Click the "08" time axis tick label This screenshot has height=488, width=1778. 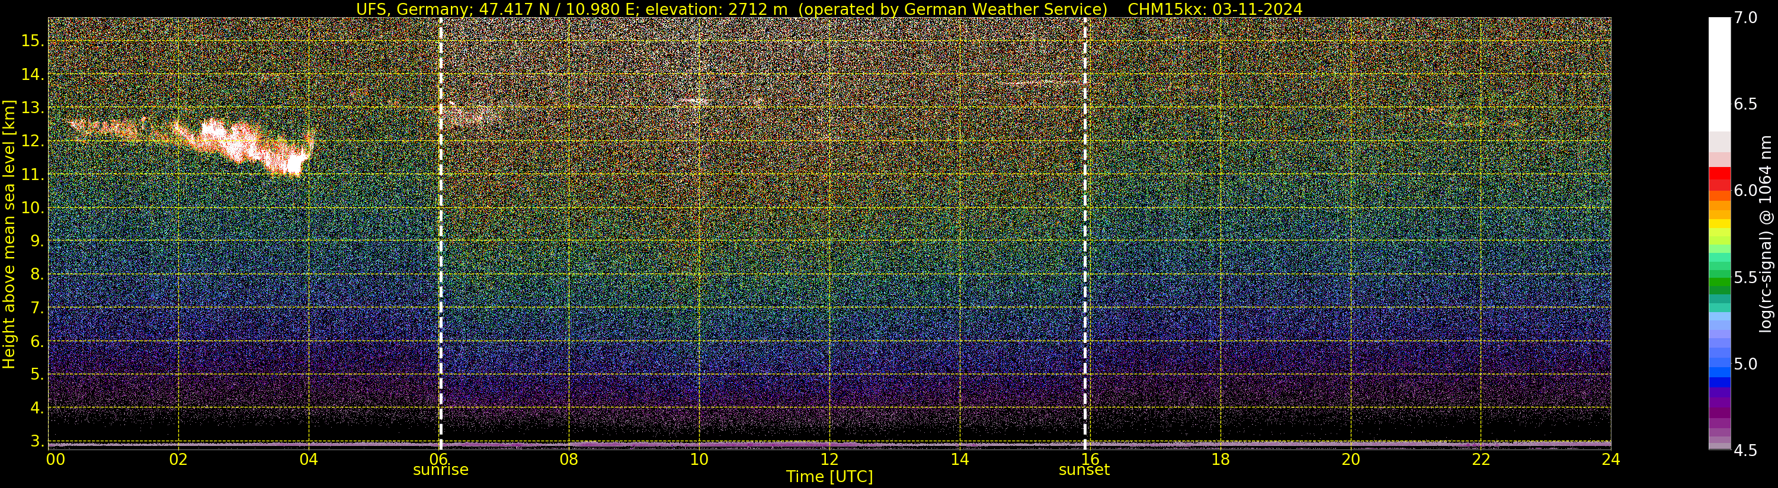(x=569, y=459)
